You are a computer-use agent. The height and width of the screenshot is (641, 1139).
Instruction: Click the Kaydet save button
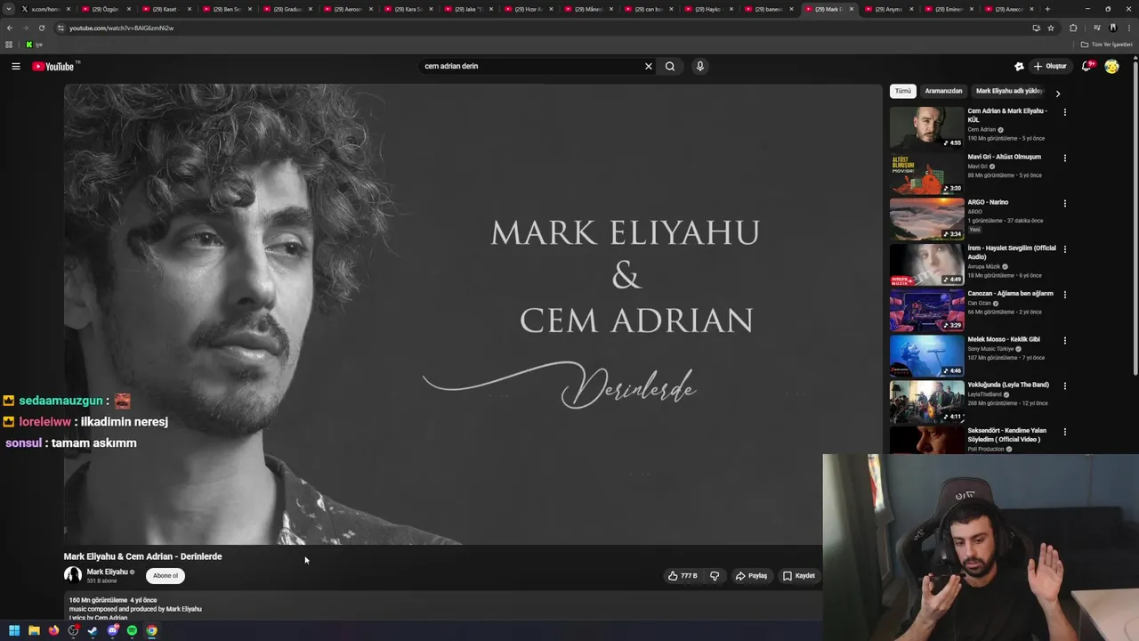(798, 576)
